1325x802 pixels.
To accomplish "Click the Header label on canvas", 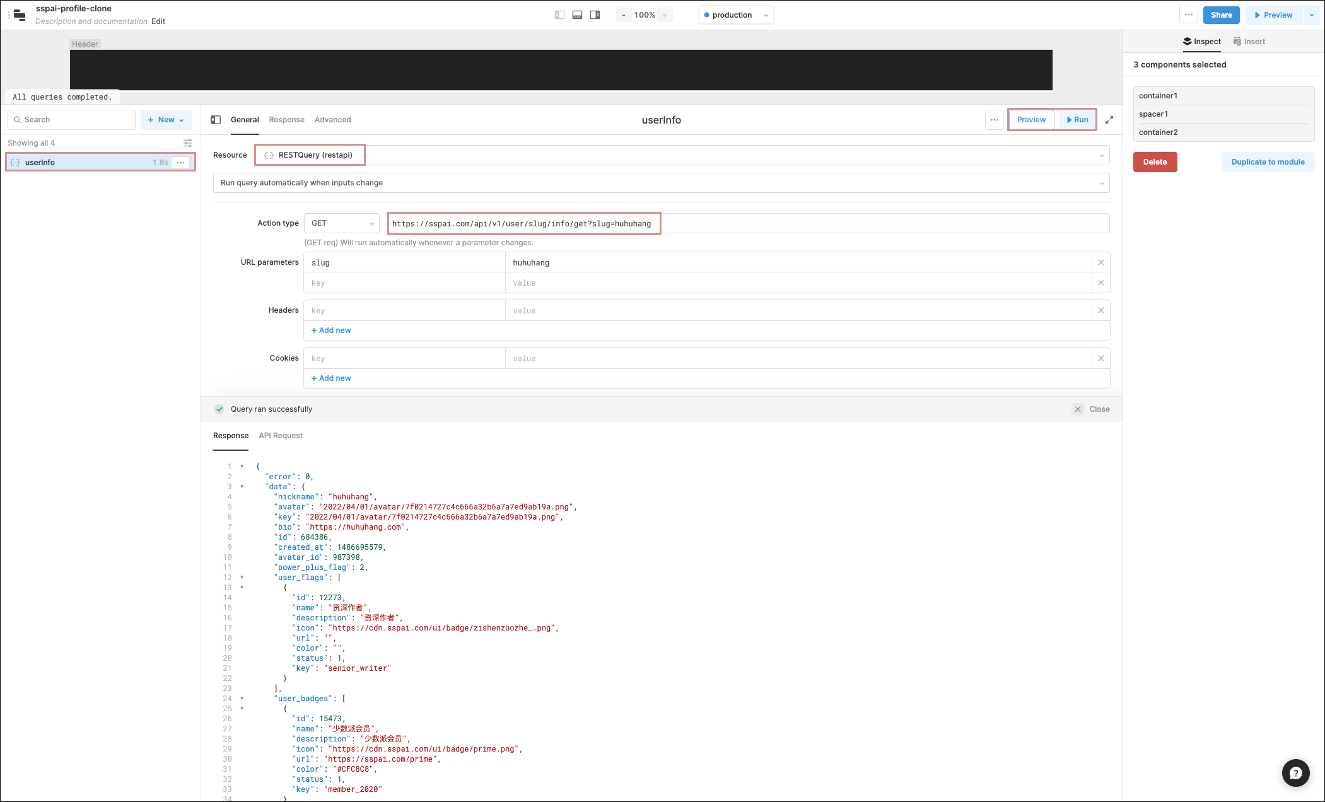I will [85, 44].
